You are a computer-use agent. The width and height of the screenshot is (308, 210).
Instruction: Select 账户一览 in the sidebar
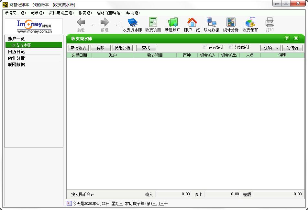(16, 39)
